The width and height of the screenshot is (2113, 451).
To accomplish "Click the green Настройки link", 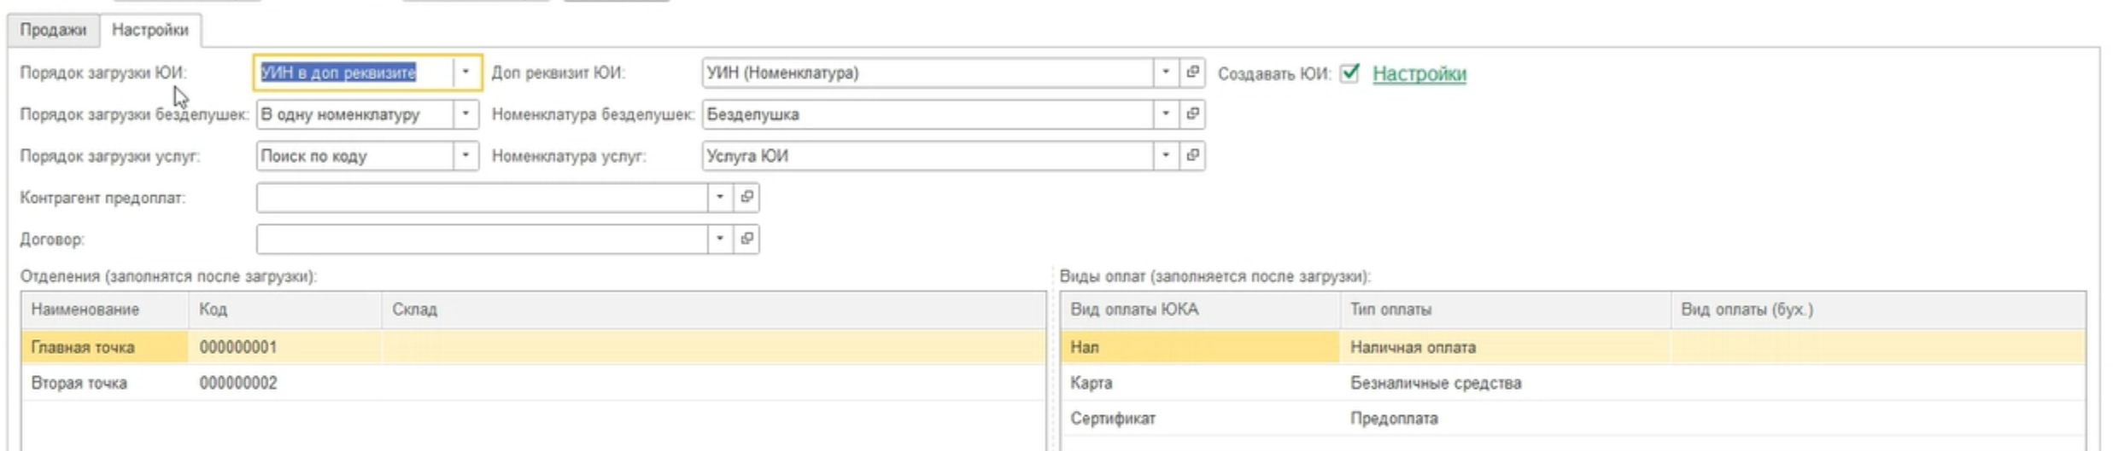I will click(1419, 74).
